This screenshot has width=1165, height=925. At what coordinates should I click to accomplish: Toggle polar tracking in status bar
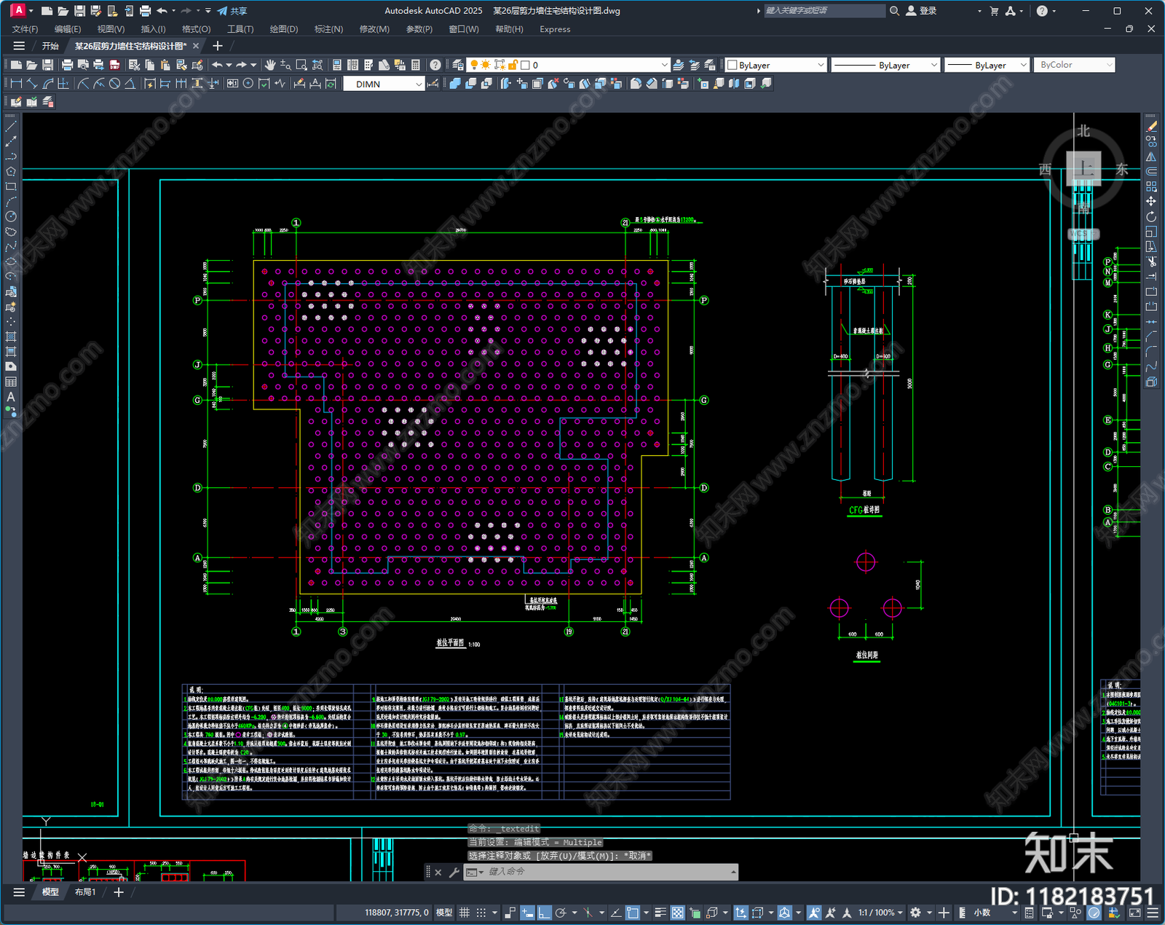pos(561,913)
